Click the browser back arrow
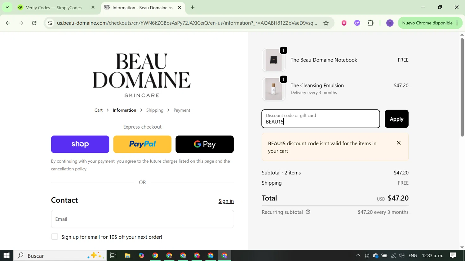Viewport: 465px width, 261px height. click(8, 23)
